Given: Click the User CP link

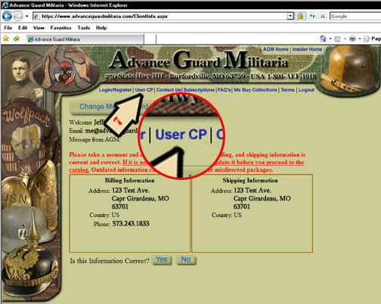Looking at the screenshot, I should coord(144,90).
